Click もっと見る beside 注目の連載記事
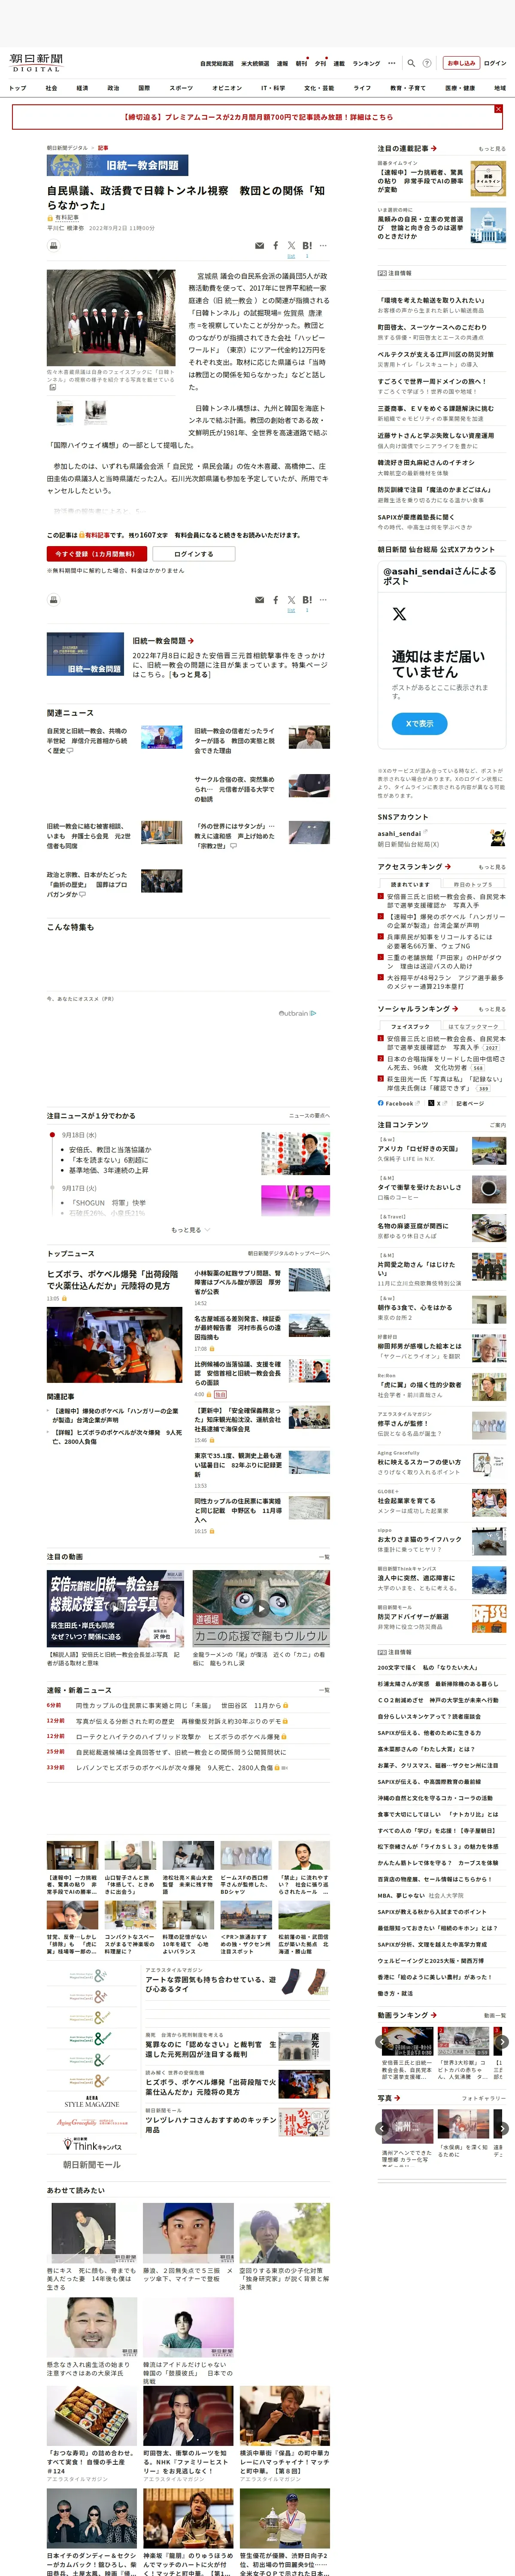515x2576 pixels. (x=491, y=148)
